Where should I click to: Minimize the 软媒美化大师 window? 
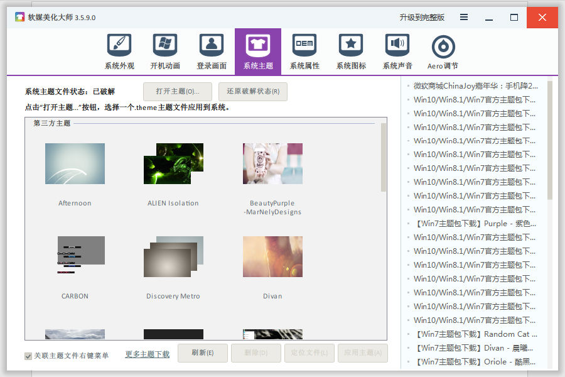(489, 18)
